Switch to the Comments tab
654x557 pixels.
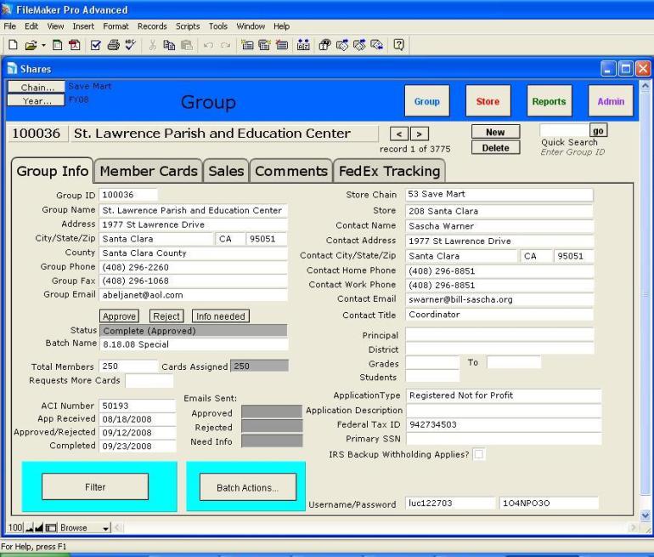coord(291,171)
